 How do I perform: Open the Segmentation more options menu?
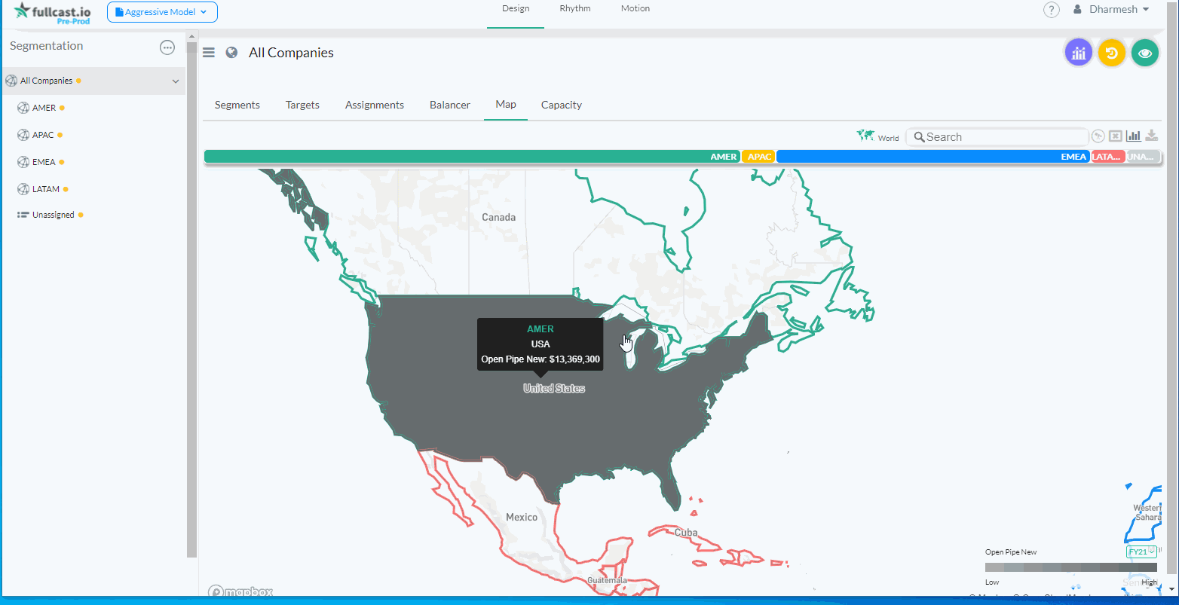(167, 47)
